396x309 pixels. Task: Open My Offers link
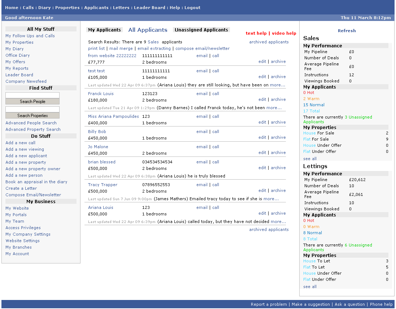pos(16,62)
